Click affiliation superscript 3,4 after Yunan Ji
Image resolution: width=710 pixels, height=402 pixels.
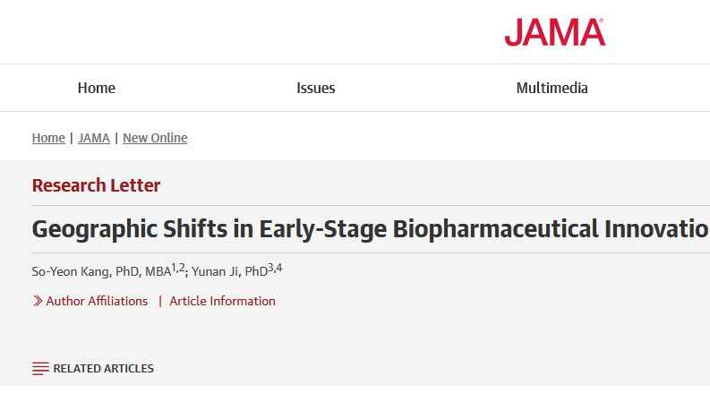[275, 267]
